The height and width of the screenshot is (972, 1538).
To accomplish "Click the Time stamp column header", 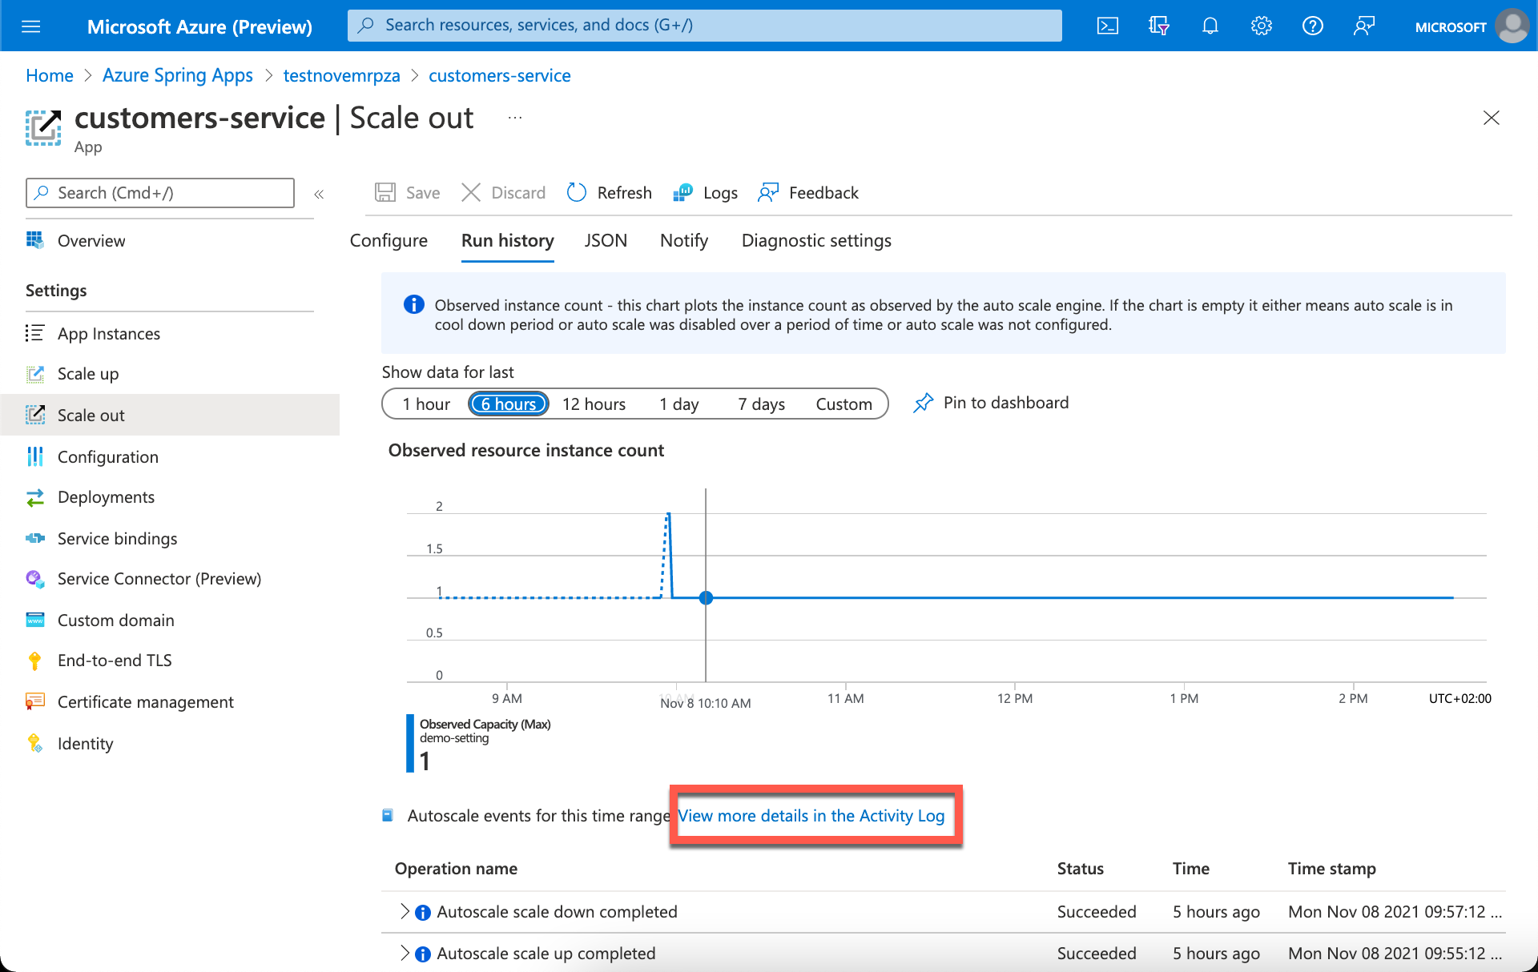I will tap(1332, 869).
